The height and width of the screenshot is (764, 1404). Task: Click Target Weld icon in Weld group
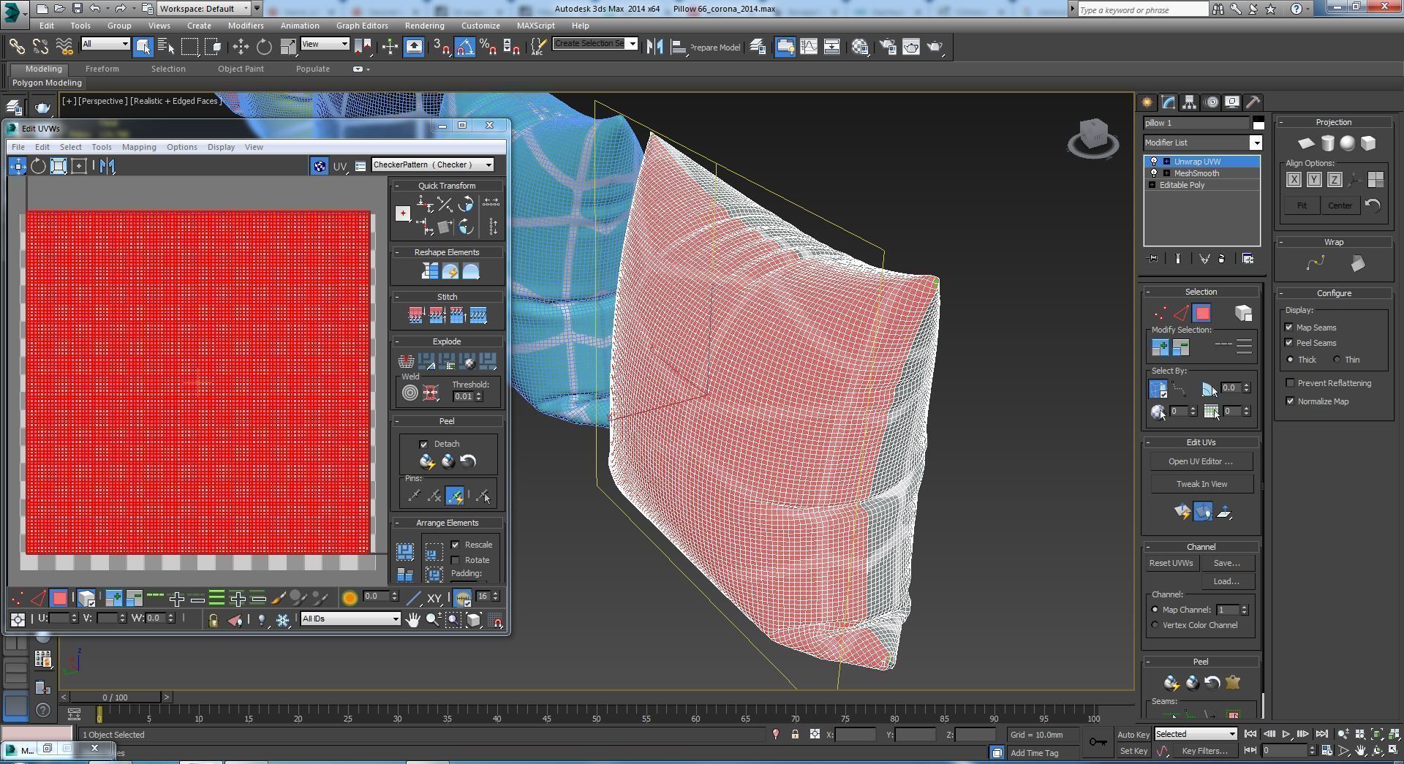[409, 393]
